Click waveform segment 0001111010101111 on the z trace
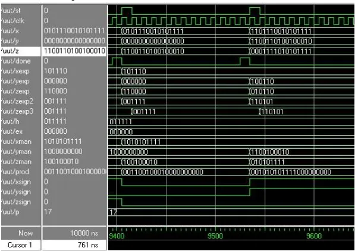Image resolution: width=358 pixels, height=251 pixels. tap(281, 51)
